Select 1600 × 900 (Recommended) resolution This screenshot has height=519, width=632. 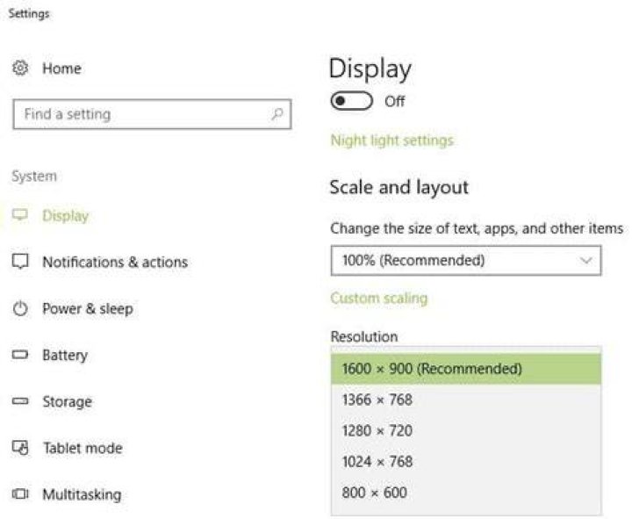pyautogui.click(x=466, y=369)
